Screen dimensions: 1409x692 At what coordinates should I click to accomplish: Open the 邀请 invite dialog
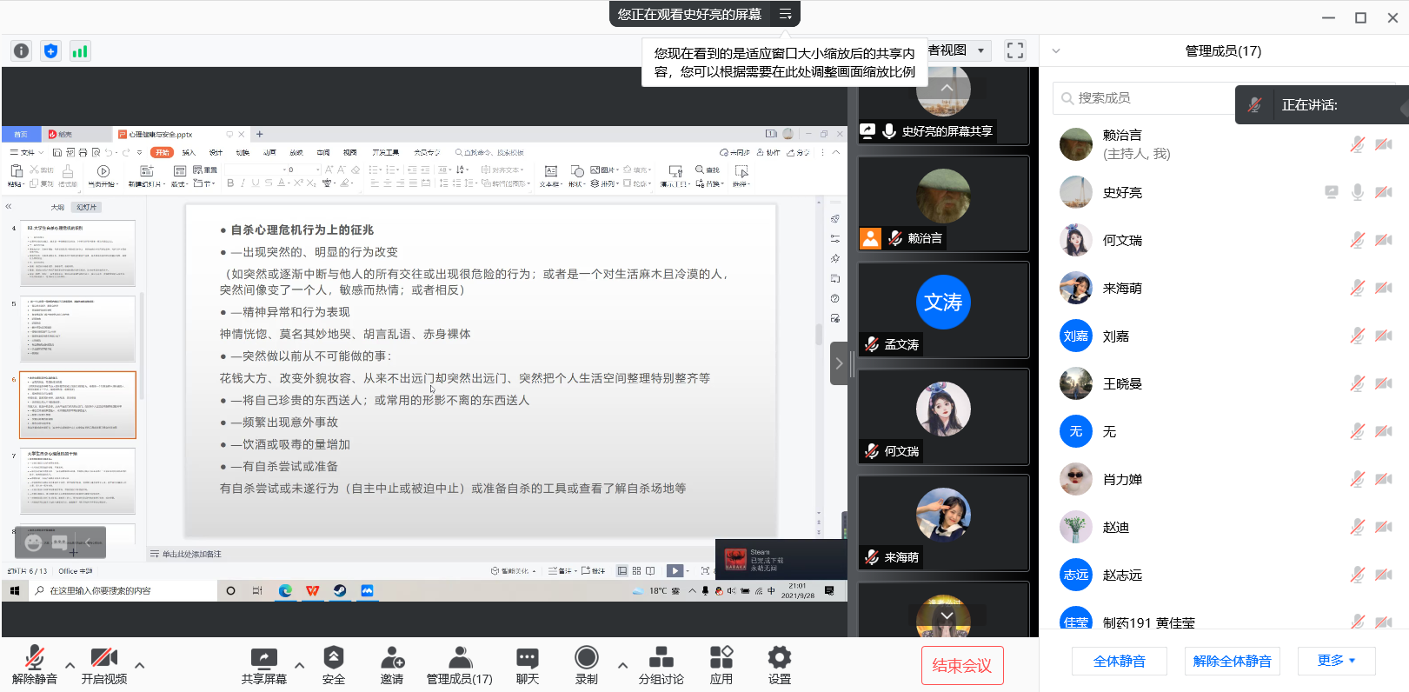(x=392, y=665)
